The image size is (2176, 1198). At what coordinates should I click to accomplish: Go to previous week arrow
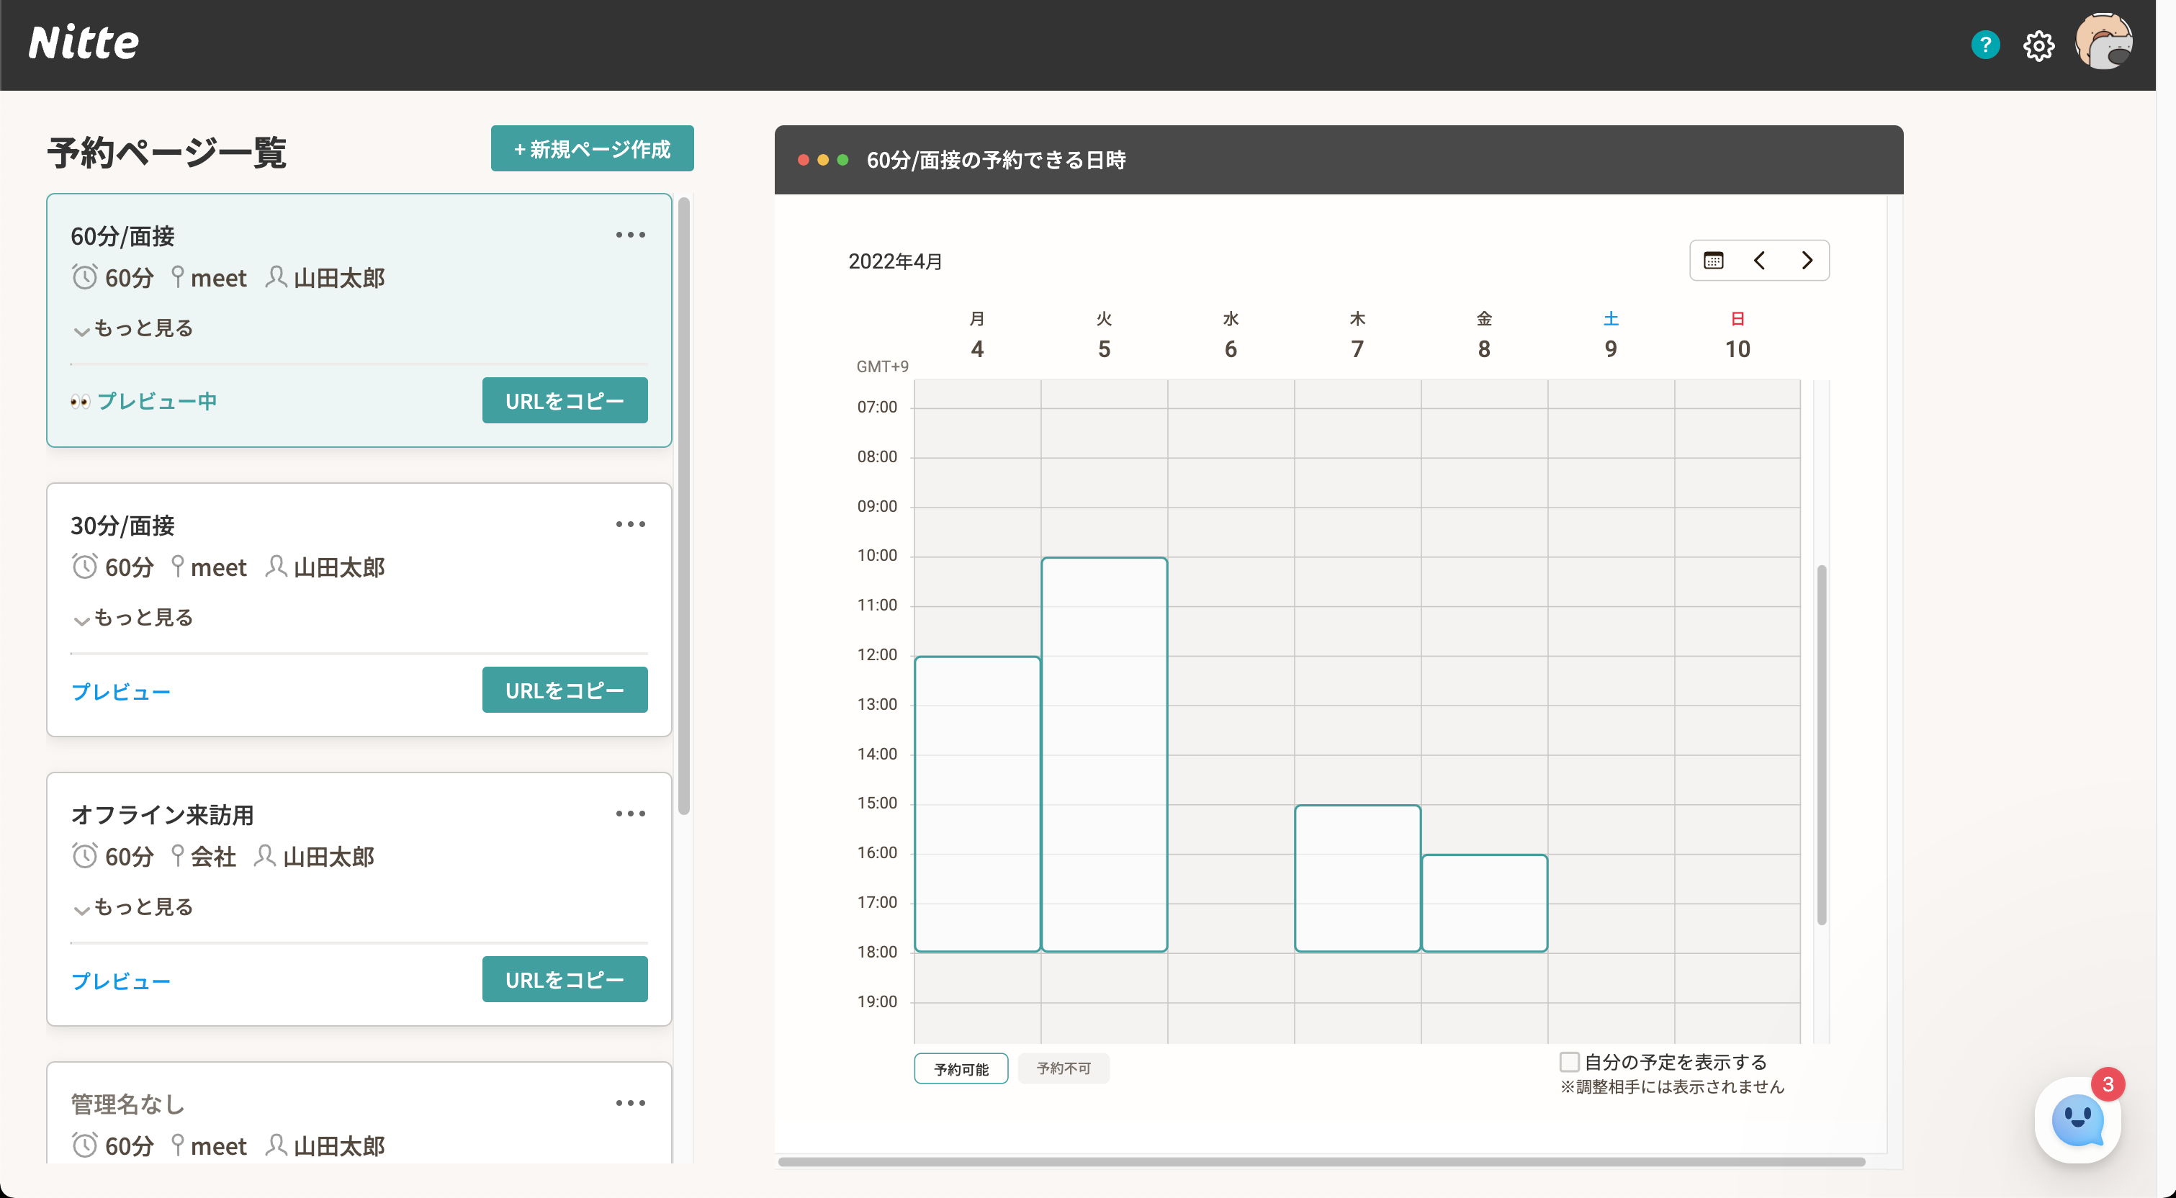[x=1758, y=260]
